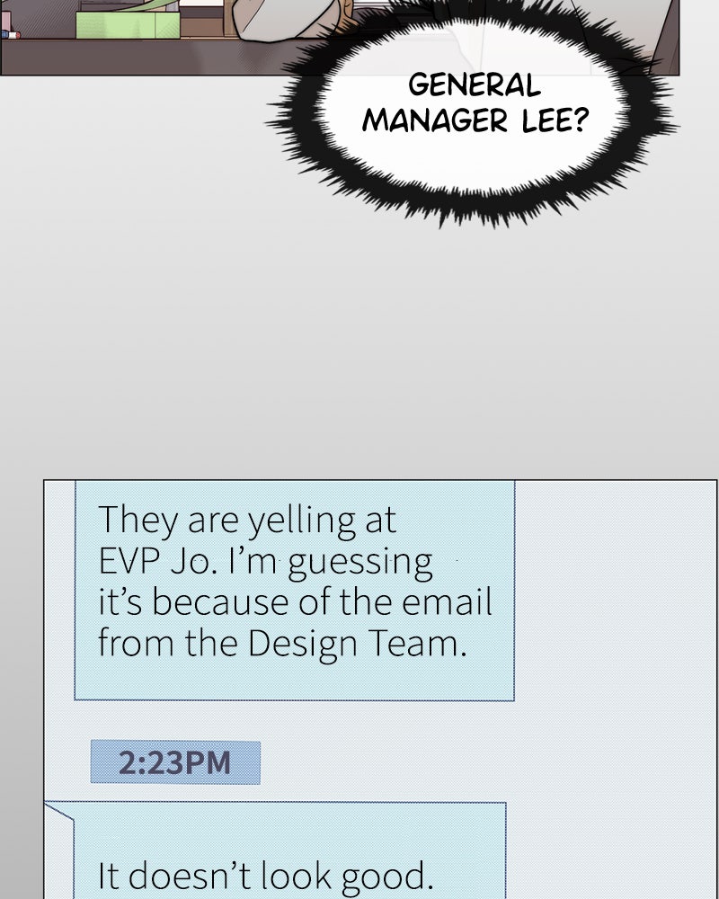
Task: Click the word 'good.' in the second message
Action: (387, 877)
